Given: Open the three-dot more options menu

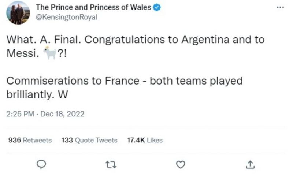Looking at the screenshot, I should click(281, 7).
